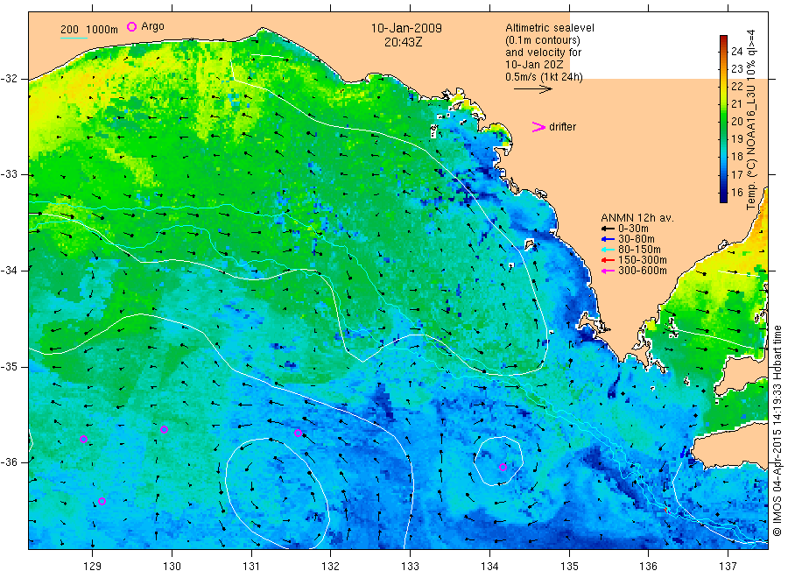Click the 'ANMN 12h av.' legend heading
Viewport: 788px width, 578px height.
click(637, 218)
